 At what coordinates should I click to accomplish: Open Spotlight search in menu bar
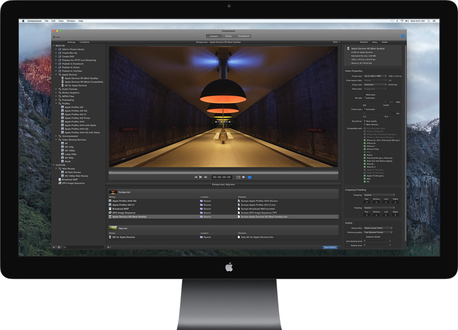[429, 21]
